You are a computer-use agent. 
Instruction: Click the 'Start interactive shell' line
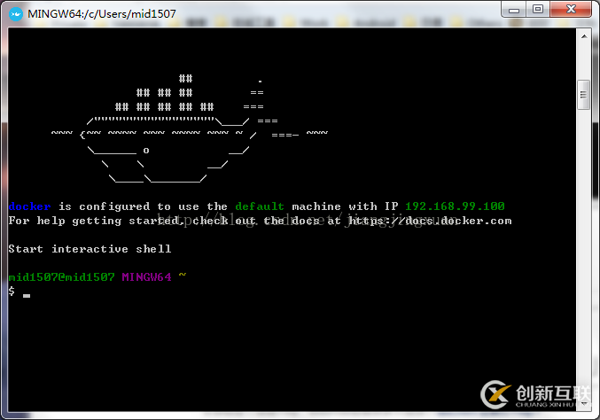tap(90, 249)
